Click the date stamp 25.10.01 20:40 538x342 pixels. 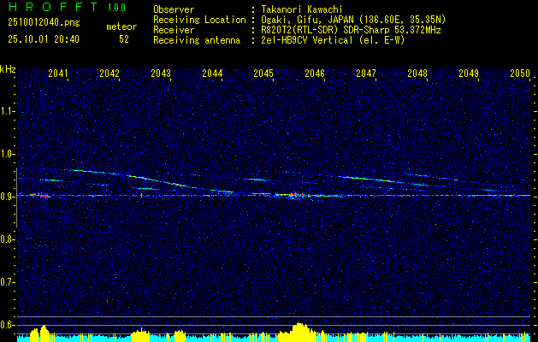point(44,39)
